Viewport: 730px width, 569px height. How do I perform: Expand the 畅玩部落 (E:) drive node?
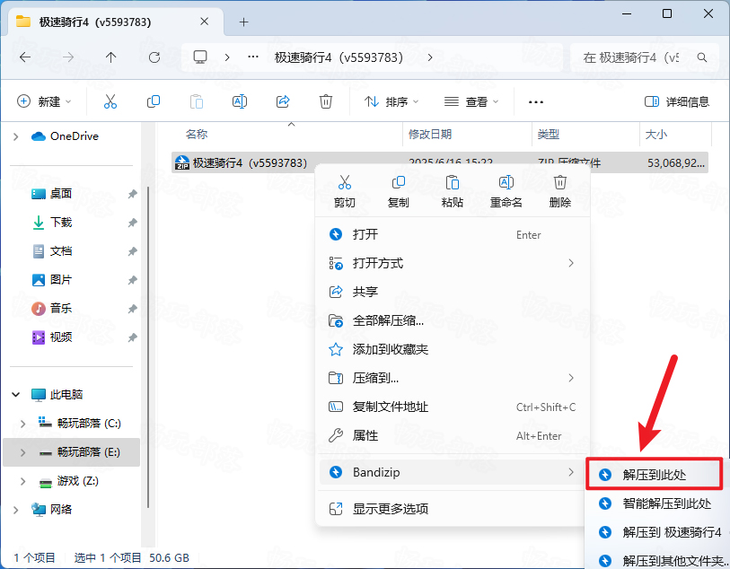pos(22,452)
